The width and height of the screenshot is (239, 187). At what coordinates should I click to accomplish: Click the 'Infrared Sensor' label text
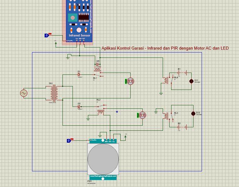tap(79, 36)
